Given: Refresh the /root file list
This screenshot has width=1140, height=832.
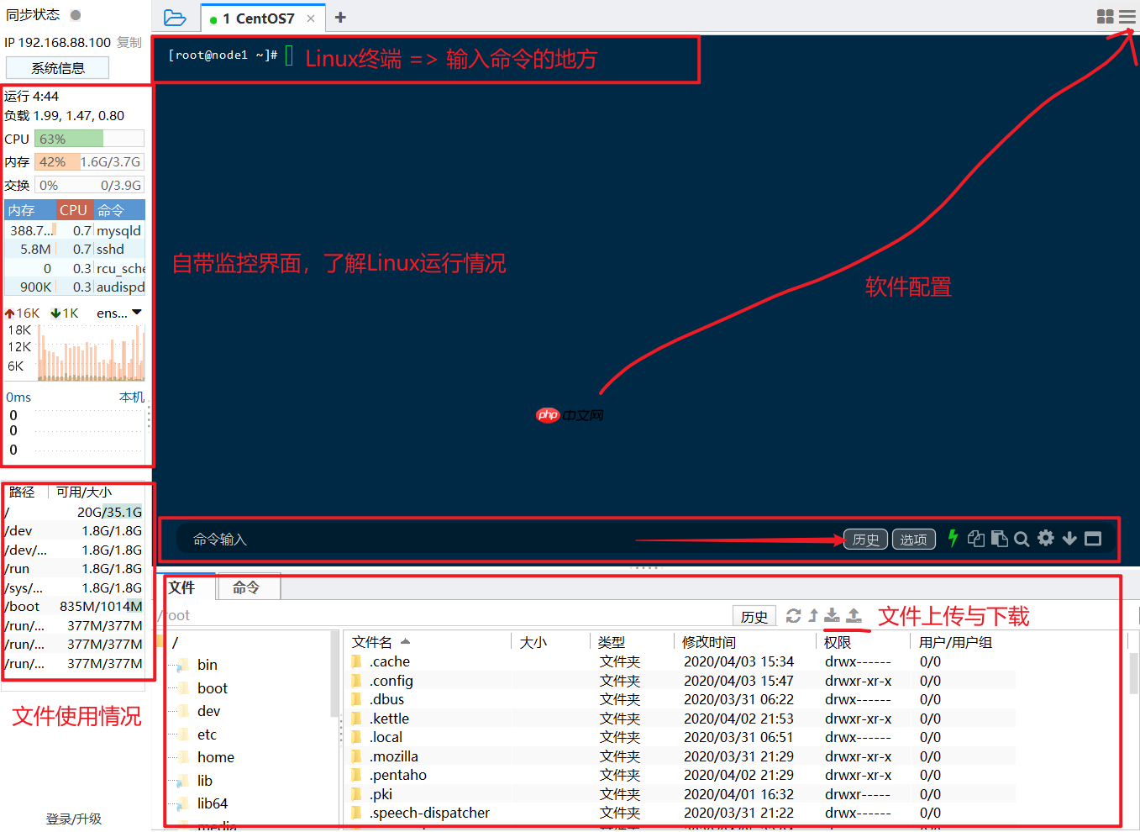Looking at the screenshot, I should pos(793,615).
